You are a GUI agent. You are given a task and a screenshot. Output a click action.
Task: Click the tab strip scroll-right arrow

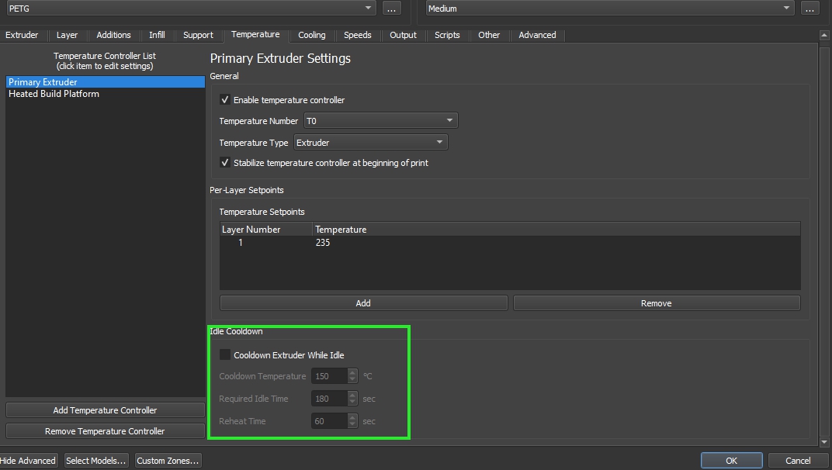coord(823,35)
